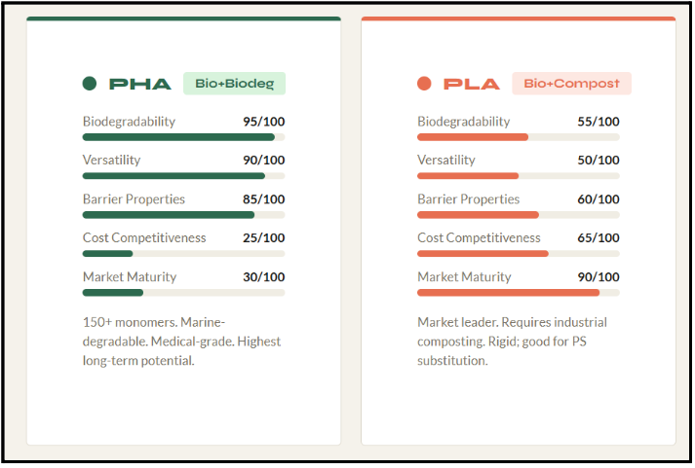
Task: Click the PLA Biodegradability progress bar
Action: click(x=518, y=137)
